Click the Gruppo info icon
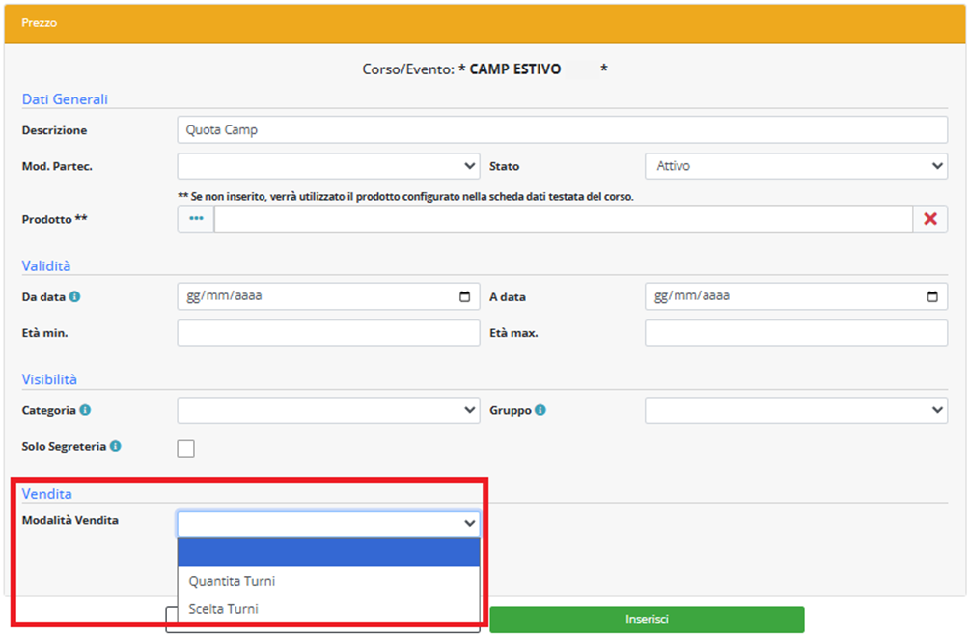 tap(540, 410)
